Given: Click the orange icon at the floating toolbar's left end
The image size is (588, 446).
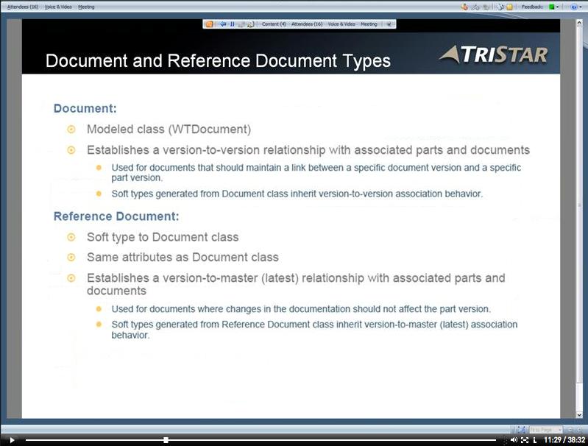Looking at the screenshot, I should (x=209, y=24).
